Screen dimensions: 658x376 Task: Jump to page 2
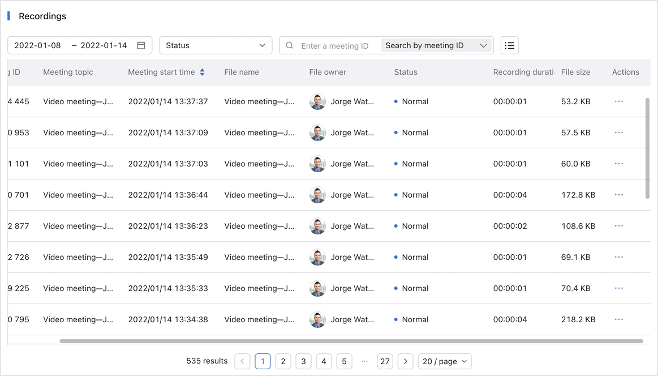(x=283, y=361)
